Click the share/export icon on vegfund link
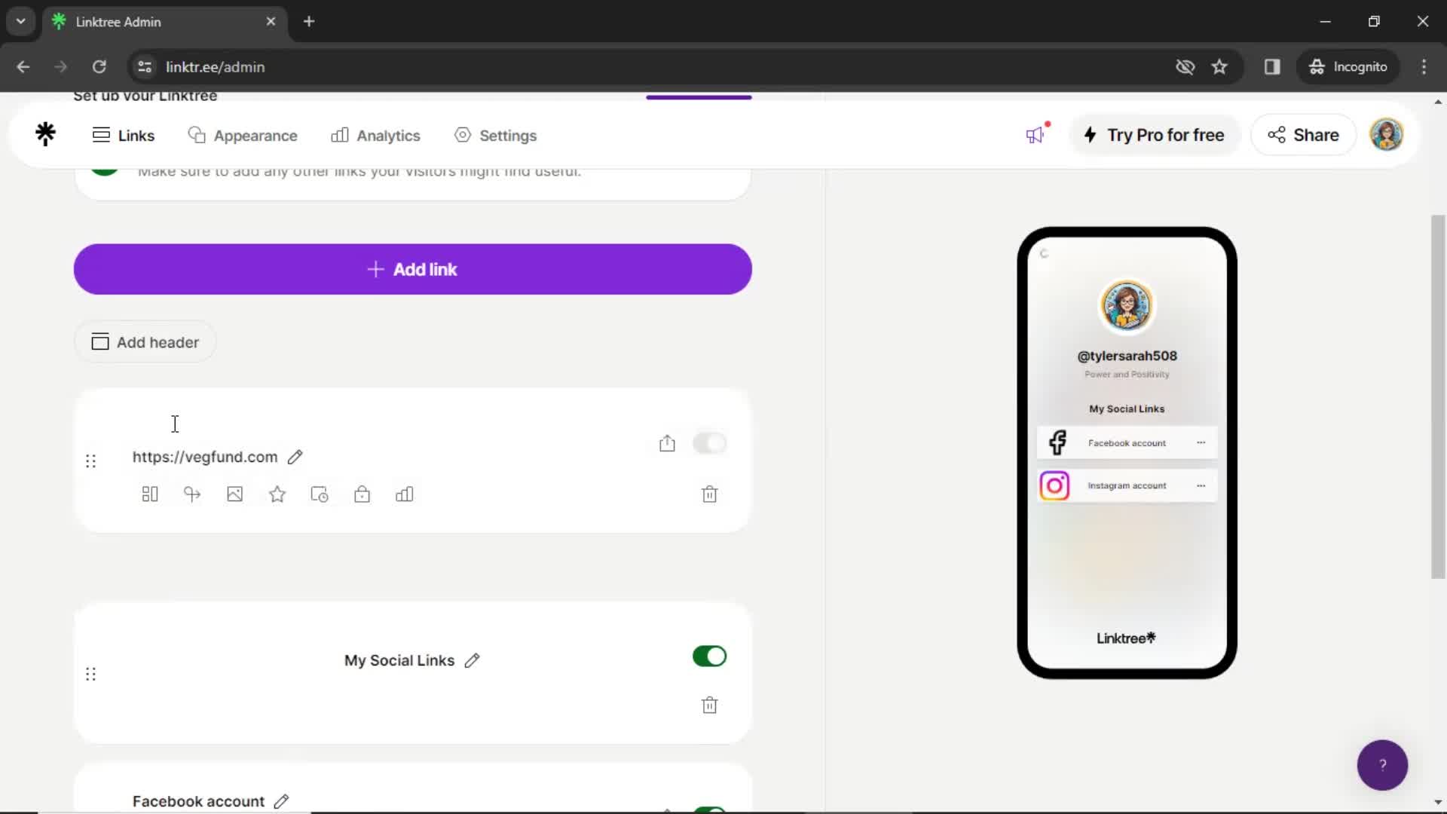Viewport: 1447px width, 814px height. [667, 442]
